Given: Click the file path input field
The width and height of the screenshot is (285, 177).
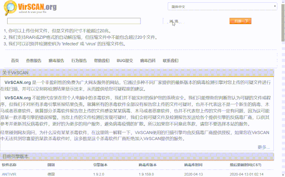Looking at the screenshot, I should [x=74, y=21].
